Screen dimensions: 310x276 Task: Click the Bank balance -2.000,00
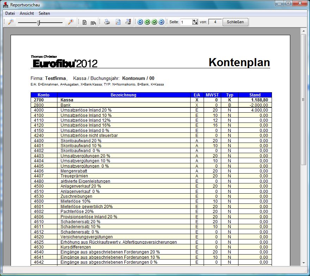259,105
